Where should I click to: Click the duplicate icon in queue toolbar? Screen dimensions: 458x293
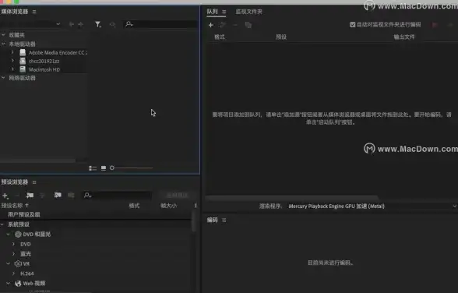tap(248, 25)
